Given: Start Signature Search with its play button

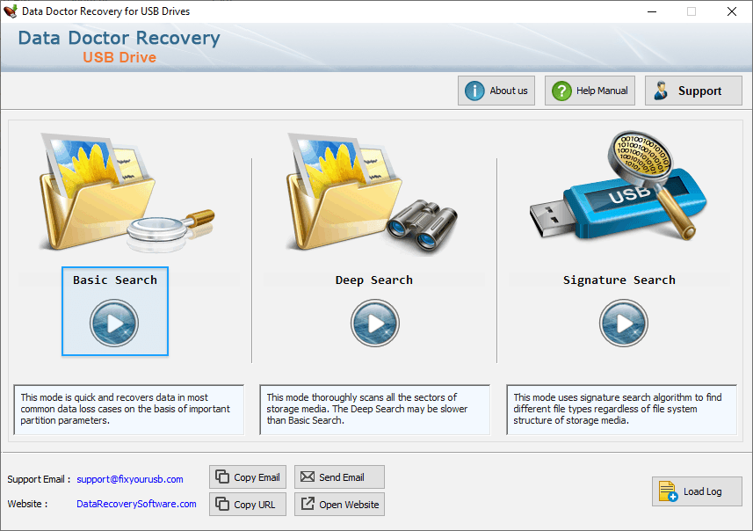Looking at the screenshot, I should (623, 323).
